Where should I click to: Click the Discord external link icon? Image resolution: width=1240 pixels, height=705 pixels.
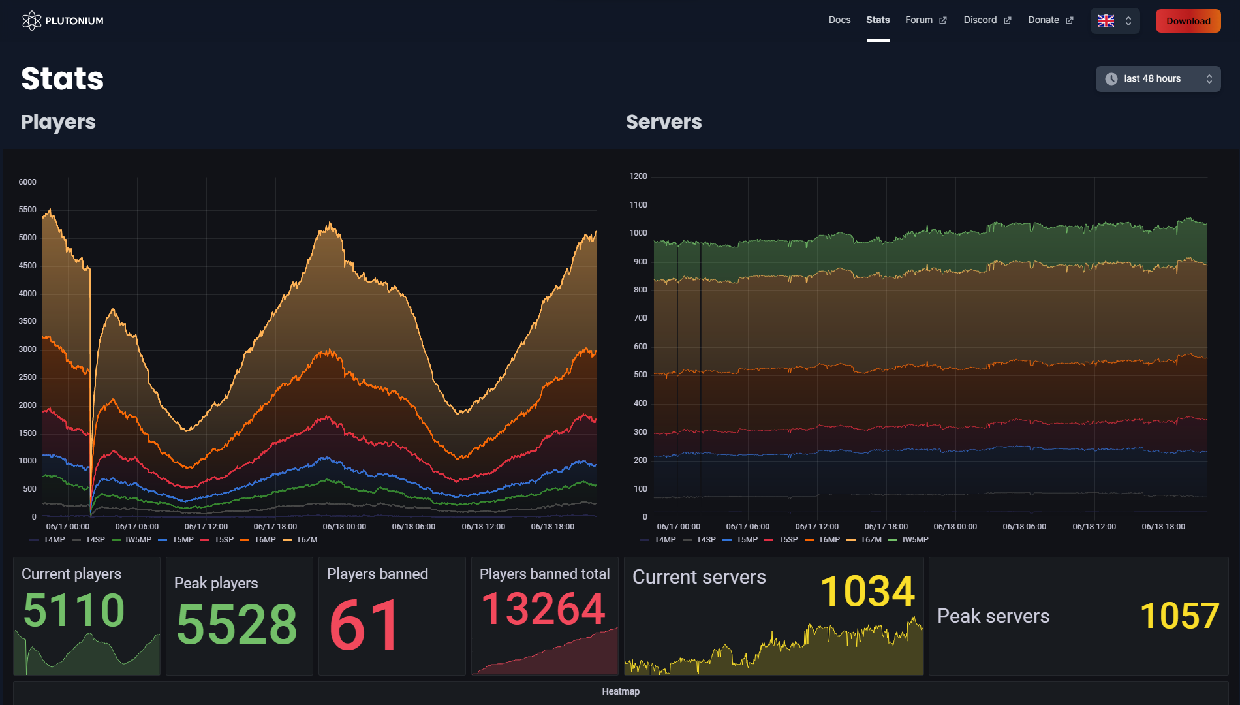[x=1008, y=20]
